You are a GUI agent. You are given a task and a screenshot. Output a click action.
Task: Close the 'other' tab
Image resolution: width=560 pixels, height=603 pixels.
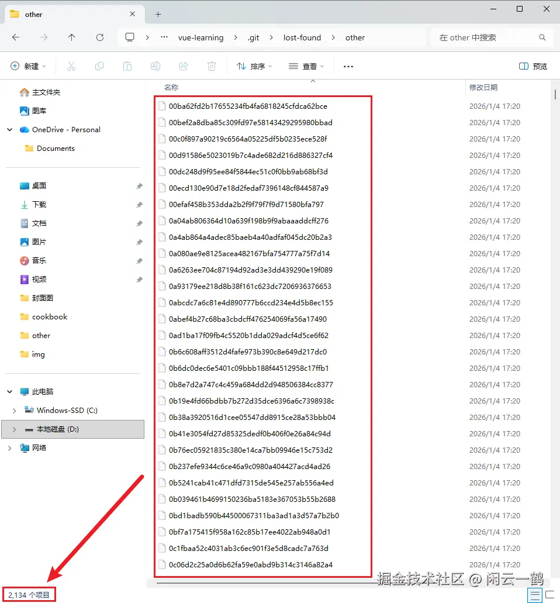tap(132, 14)
